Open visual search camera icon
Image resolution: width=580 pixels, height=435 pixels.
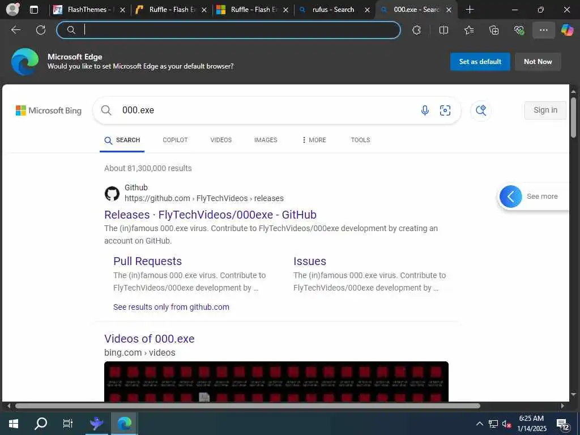click(445, 110)
